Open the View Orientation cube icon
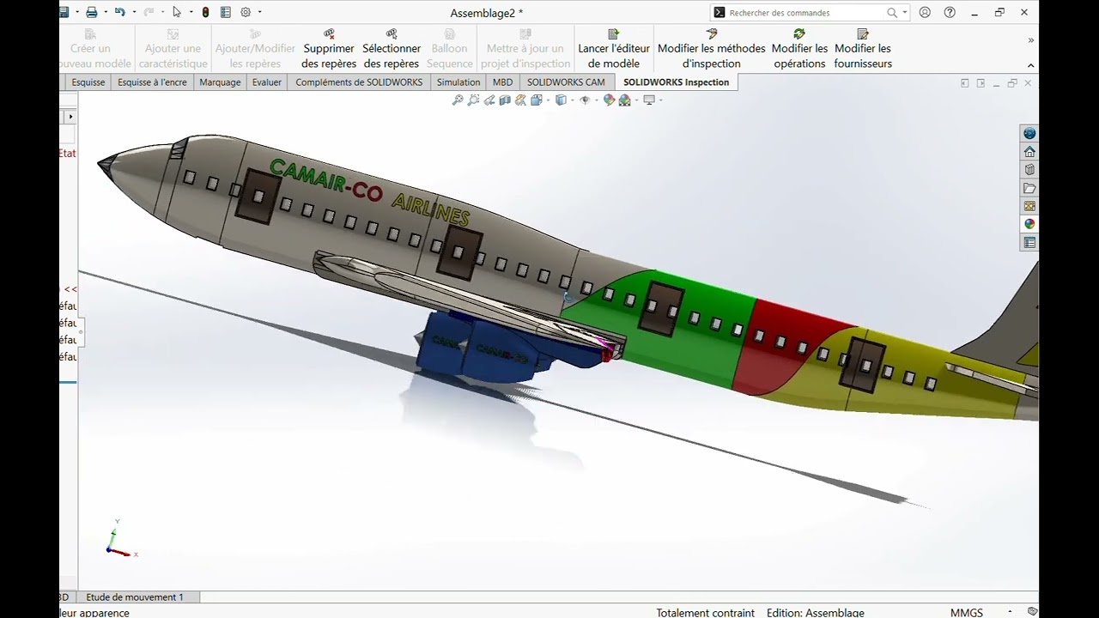 [x=537, y=100]
